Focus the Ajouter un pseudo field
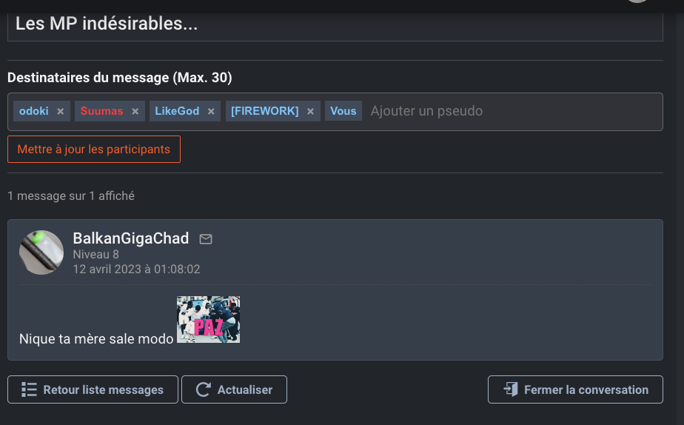This screenshot has width=684, height=425. [514, 111]
